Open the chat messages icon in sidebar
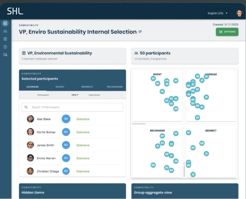 tap(5, 55)
